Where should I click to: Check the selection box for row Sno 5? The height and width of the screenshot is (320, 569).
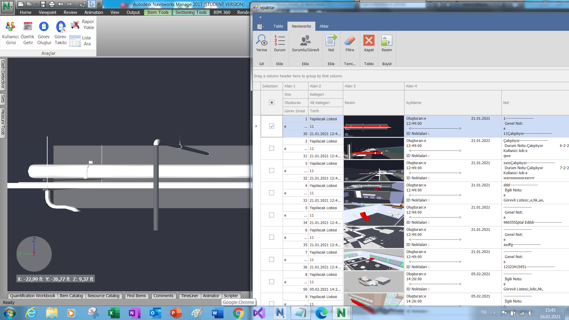click(271, 215)
